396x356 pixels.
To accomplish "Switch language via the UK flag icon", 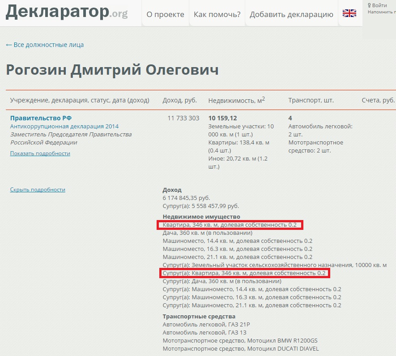I will coord(349,13).
